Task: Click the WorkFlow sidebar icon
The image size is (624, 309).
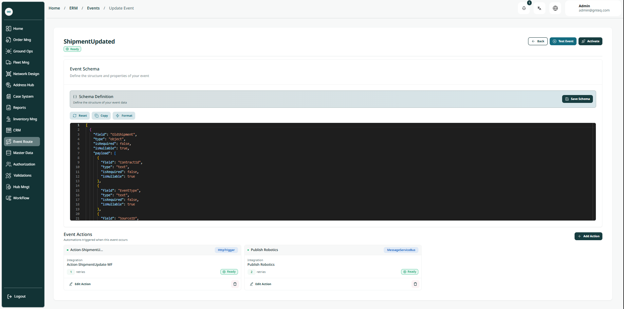Action: coord(9,198)
